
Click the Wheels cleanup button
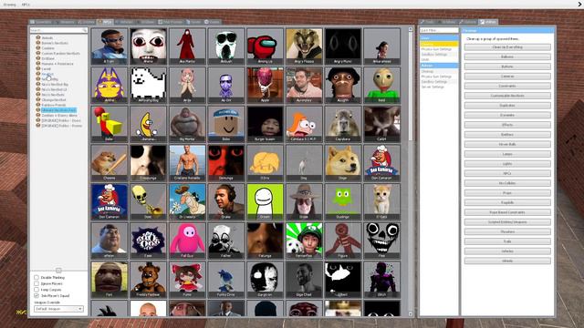tap(507, 261)
